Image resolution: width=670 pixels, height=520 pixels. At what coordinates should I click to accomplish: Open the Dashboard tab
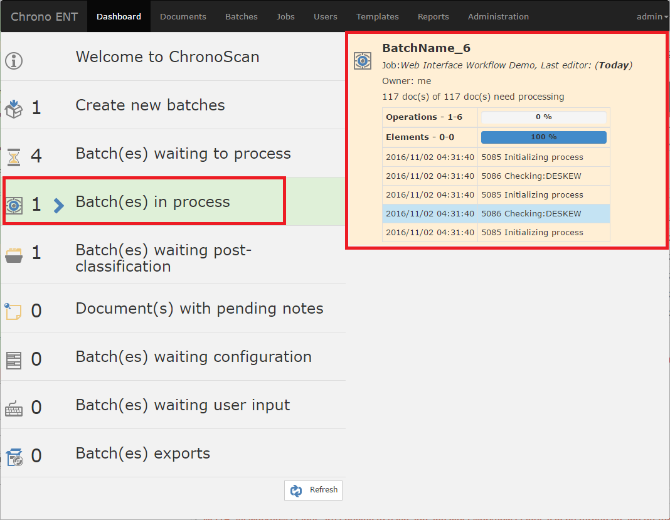[119, 17]
